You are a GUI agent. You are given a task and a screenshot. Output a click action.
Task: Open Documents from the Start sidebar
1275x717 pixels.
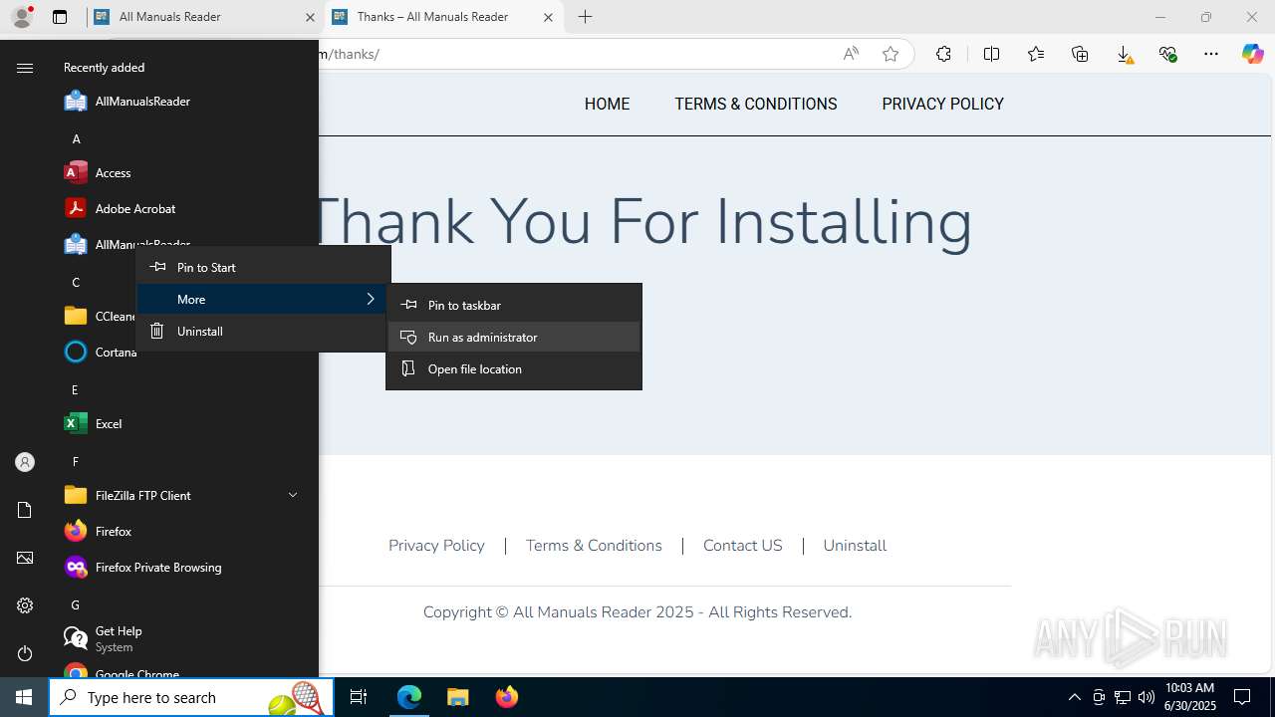25,510
